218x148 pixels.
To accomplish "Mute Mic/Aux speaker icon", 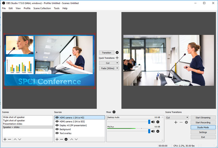I will point(153,131).
